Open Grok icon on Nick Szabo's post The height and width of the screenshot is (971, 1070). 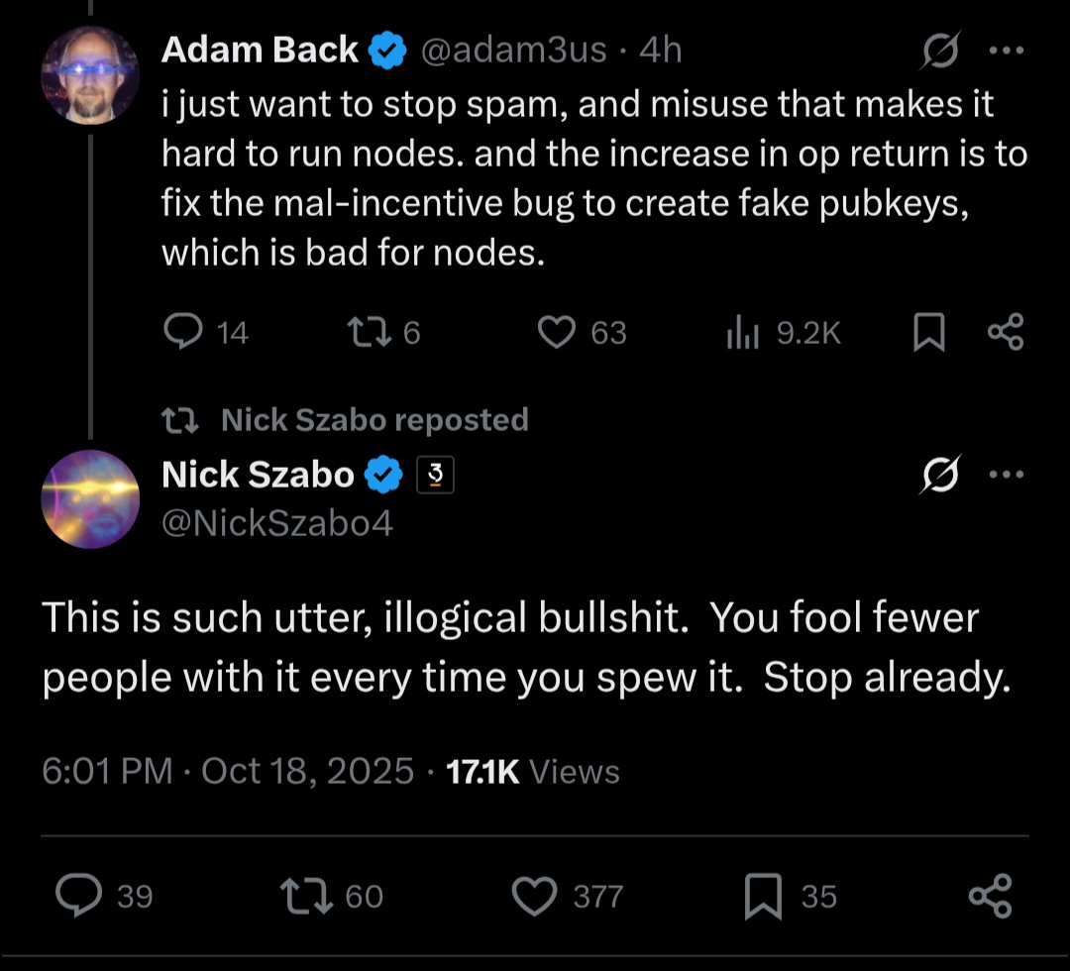coord(938,477)
